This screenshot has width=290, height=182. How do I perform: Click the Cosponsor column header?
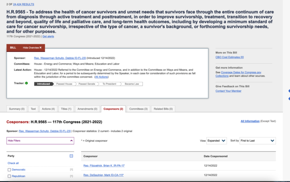pyautogui.click(x=91, y=156)
